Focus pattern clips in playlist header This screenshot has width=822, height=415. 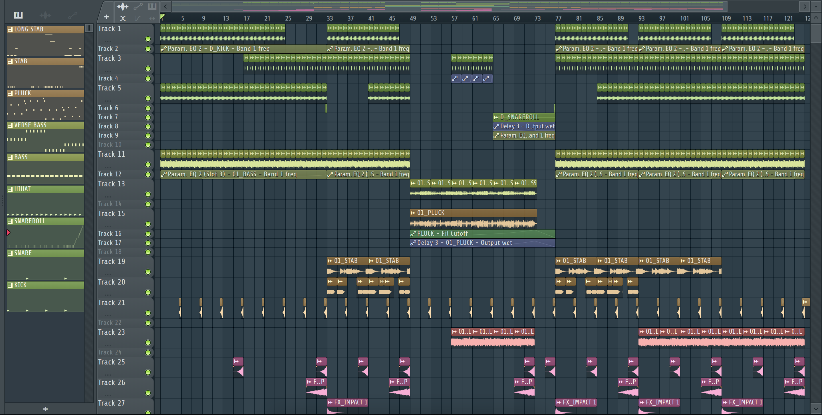pyautogui.click(x=152, y=6)
